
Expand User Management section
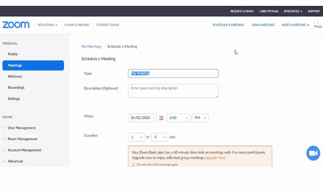point(21,128)
